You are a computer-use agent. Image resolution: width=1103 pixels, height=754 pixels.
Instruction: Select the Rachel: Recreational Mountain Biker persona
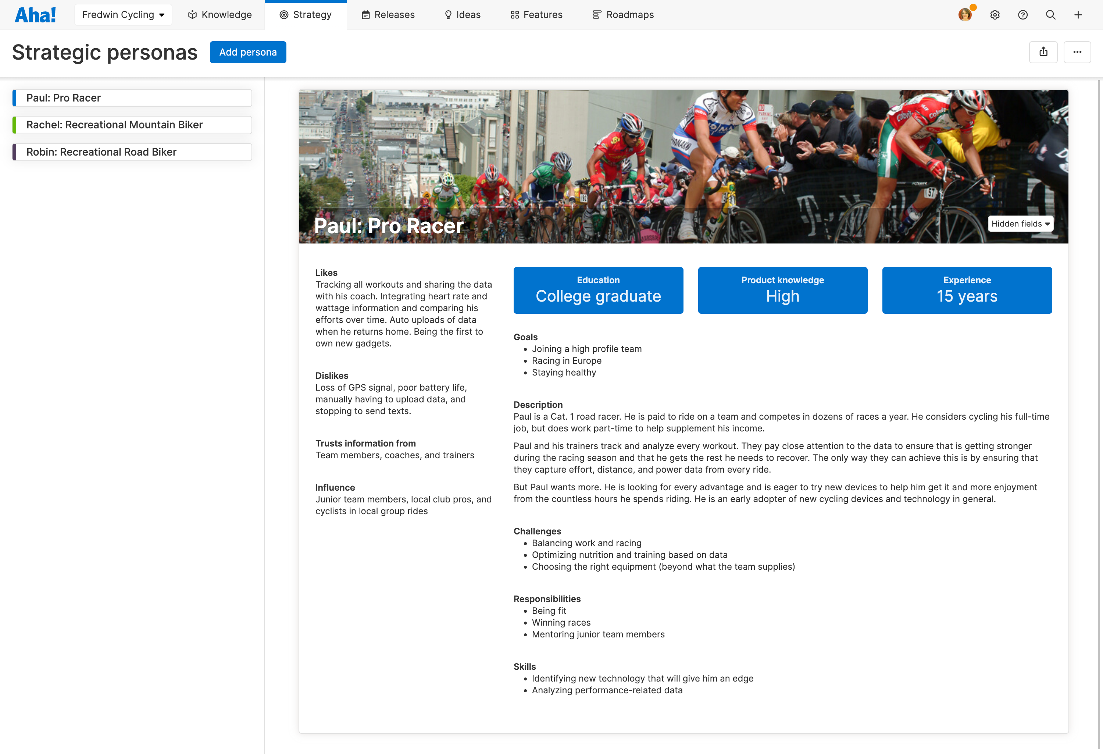[x=132, y=125]
